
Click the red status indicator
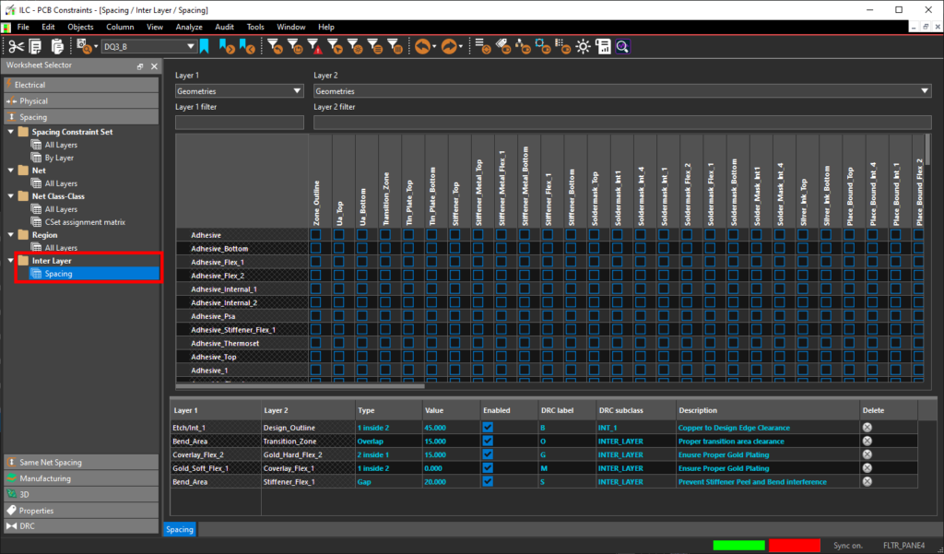794,545
